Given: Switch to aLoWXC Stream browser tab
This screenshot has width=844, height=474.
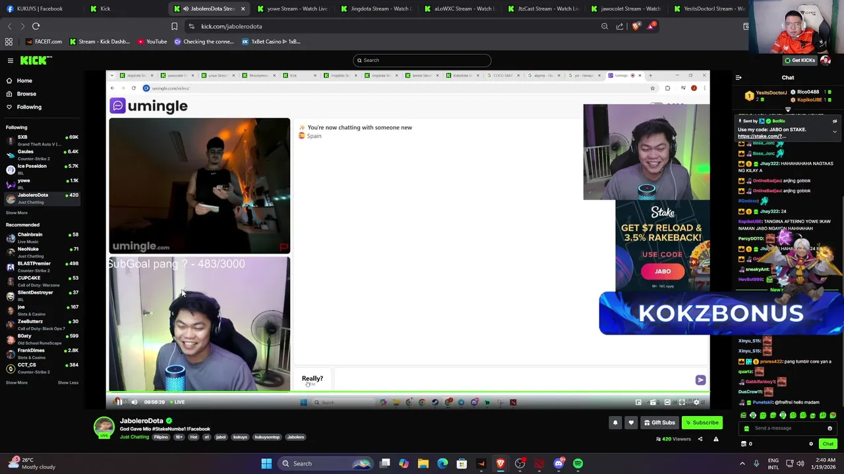Looking at the screenshot, I should click(462, 9).
